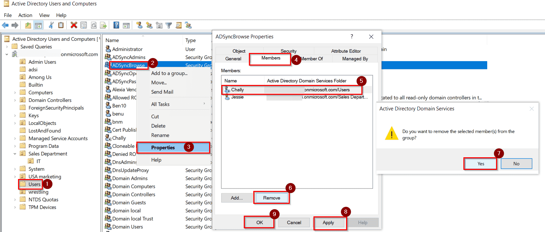Switch to the Attribute Editor tab
Image resolution: width=545 pixels, height=232 pixels.
point(346,51)
